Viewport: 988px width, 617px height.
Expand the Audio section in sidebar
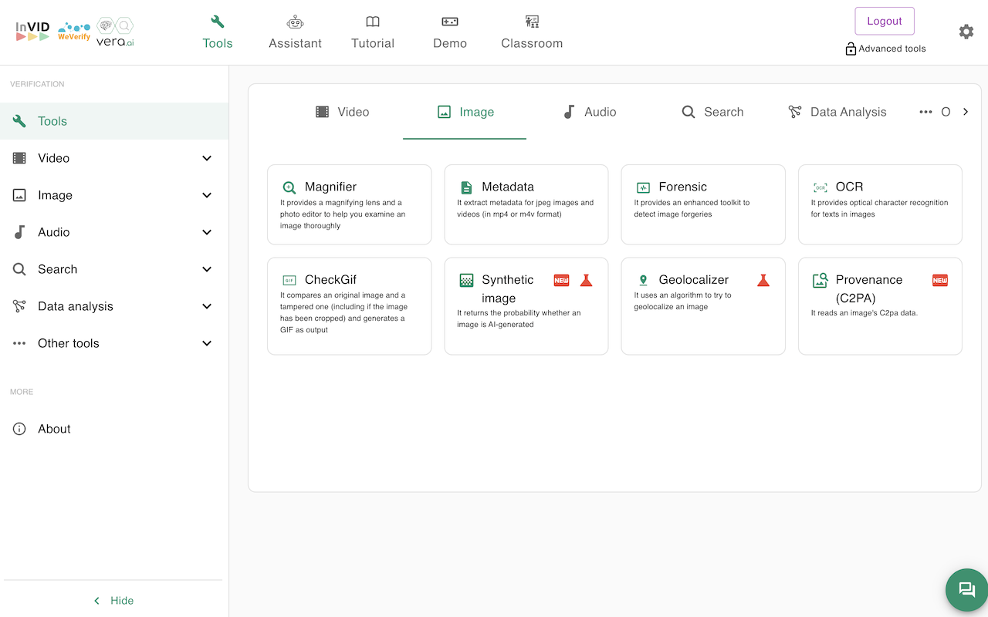coord(207,232)
